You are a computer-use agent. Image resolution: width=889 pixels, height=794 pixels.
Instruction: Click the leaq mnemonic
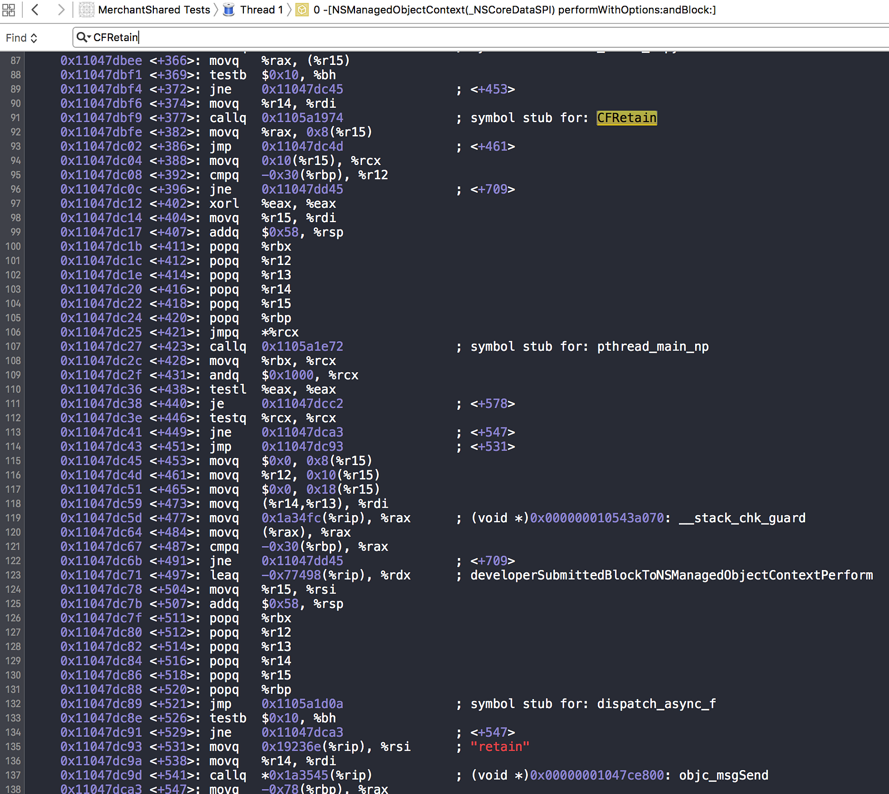point(224,576)
